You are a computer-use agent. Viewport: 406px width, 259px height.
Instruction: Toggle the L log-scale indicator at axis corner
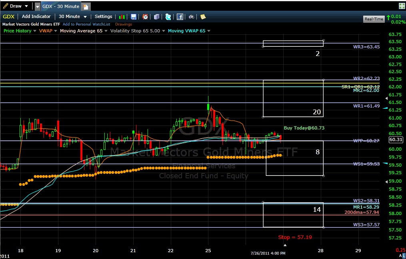pos(404,256)
